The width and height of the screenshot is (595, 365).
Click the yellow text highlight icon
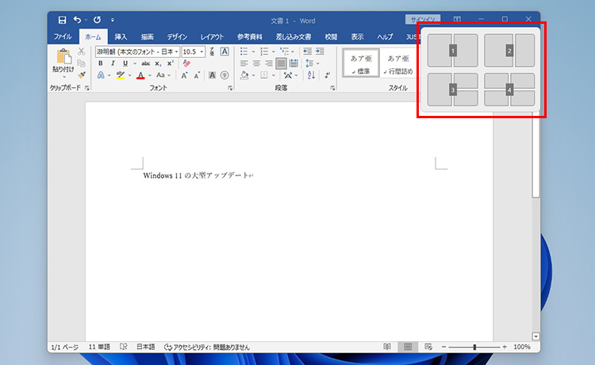pos(121,75)
